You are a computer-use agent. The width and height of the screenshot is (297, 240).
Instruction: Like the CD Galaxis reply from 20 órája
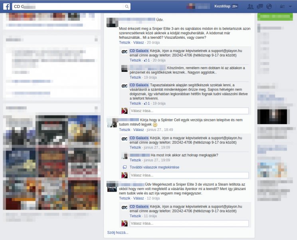click(x=135, y=60)
